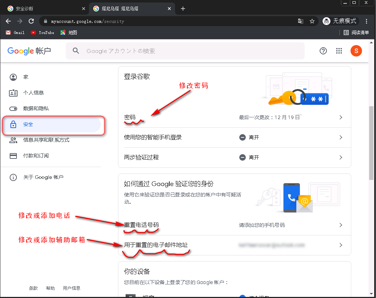Click the off status icon for 两步验证过程

point(243,157)
